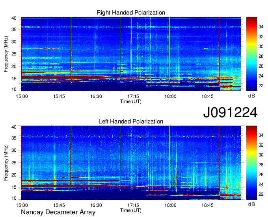Screen dimensions: 268x217
Task: Click the 34 dB label on the top colorbar
Action: tap(261, 27)
